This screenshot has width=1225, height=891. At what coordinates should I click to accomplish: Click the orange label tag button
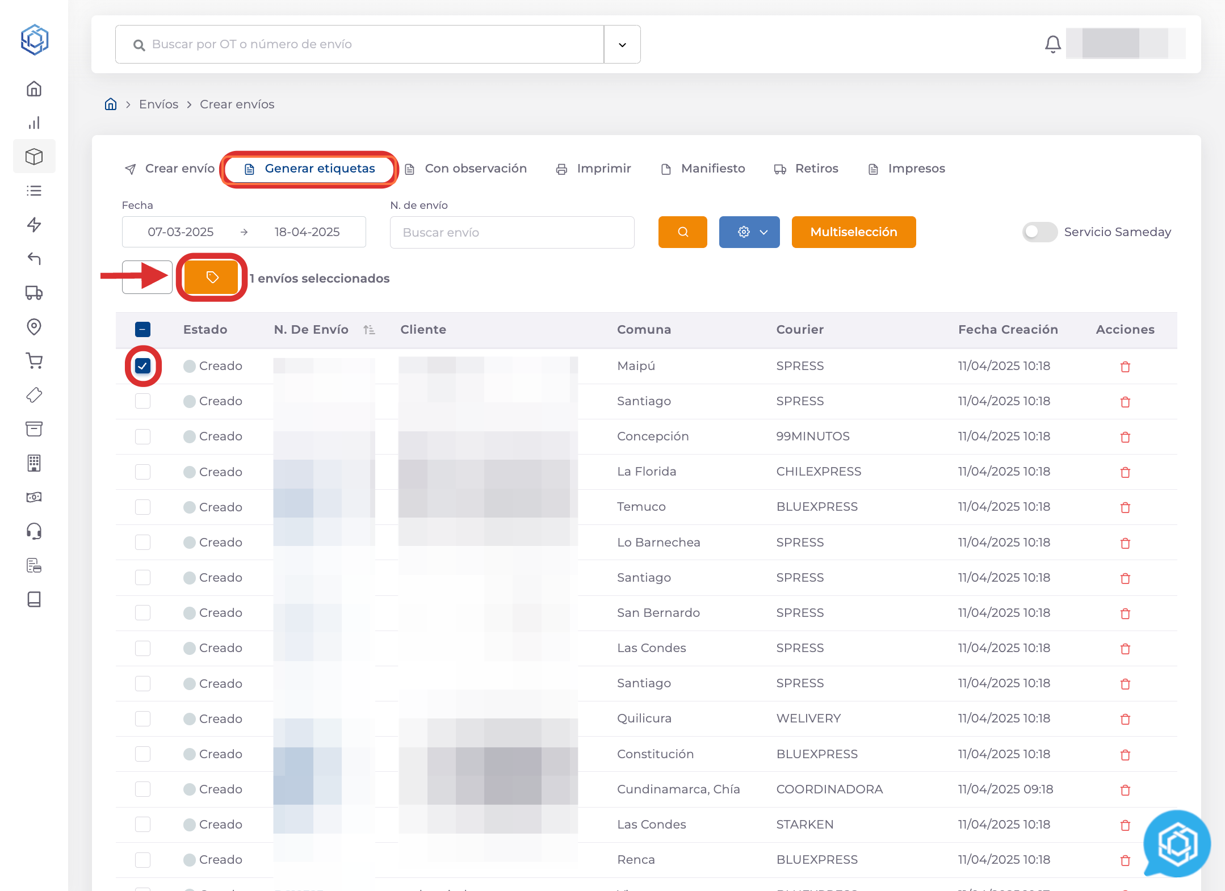point(212,278)
